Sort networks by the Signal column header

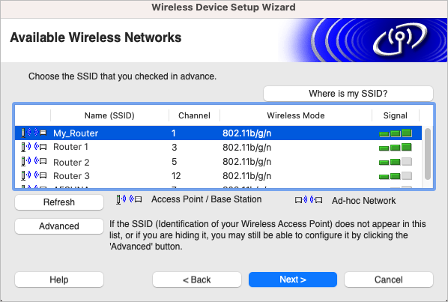click(395, 115)
